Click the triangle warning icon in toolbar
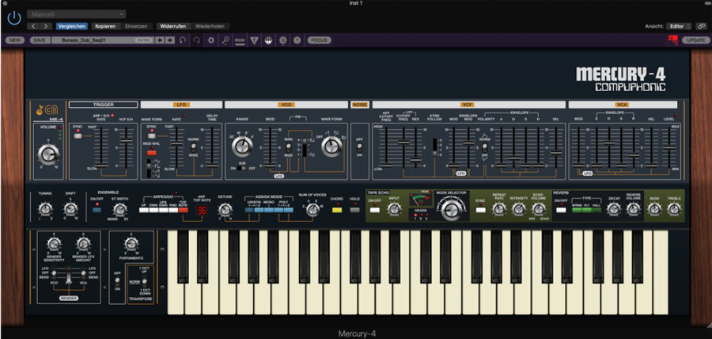 254,40
